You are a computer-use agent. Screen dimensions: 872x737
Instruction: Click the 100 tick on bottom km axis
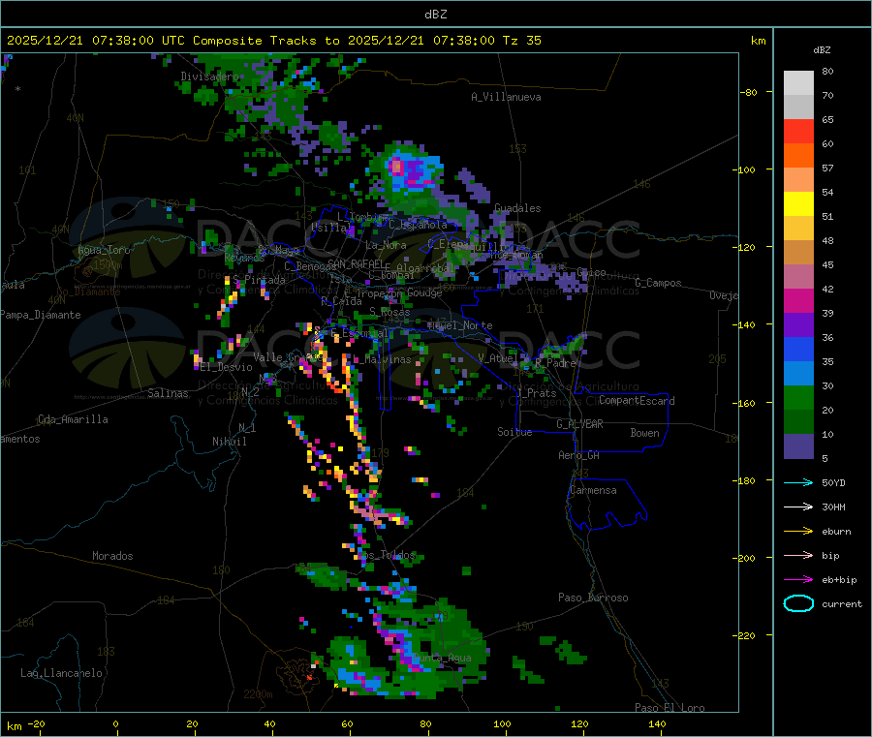[502, 723]
